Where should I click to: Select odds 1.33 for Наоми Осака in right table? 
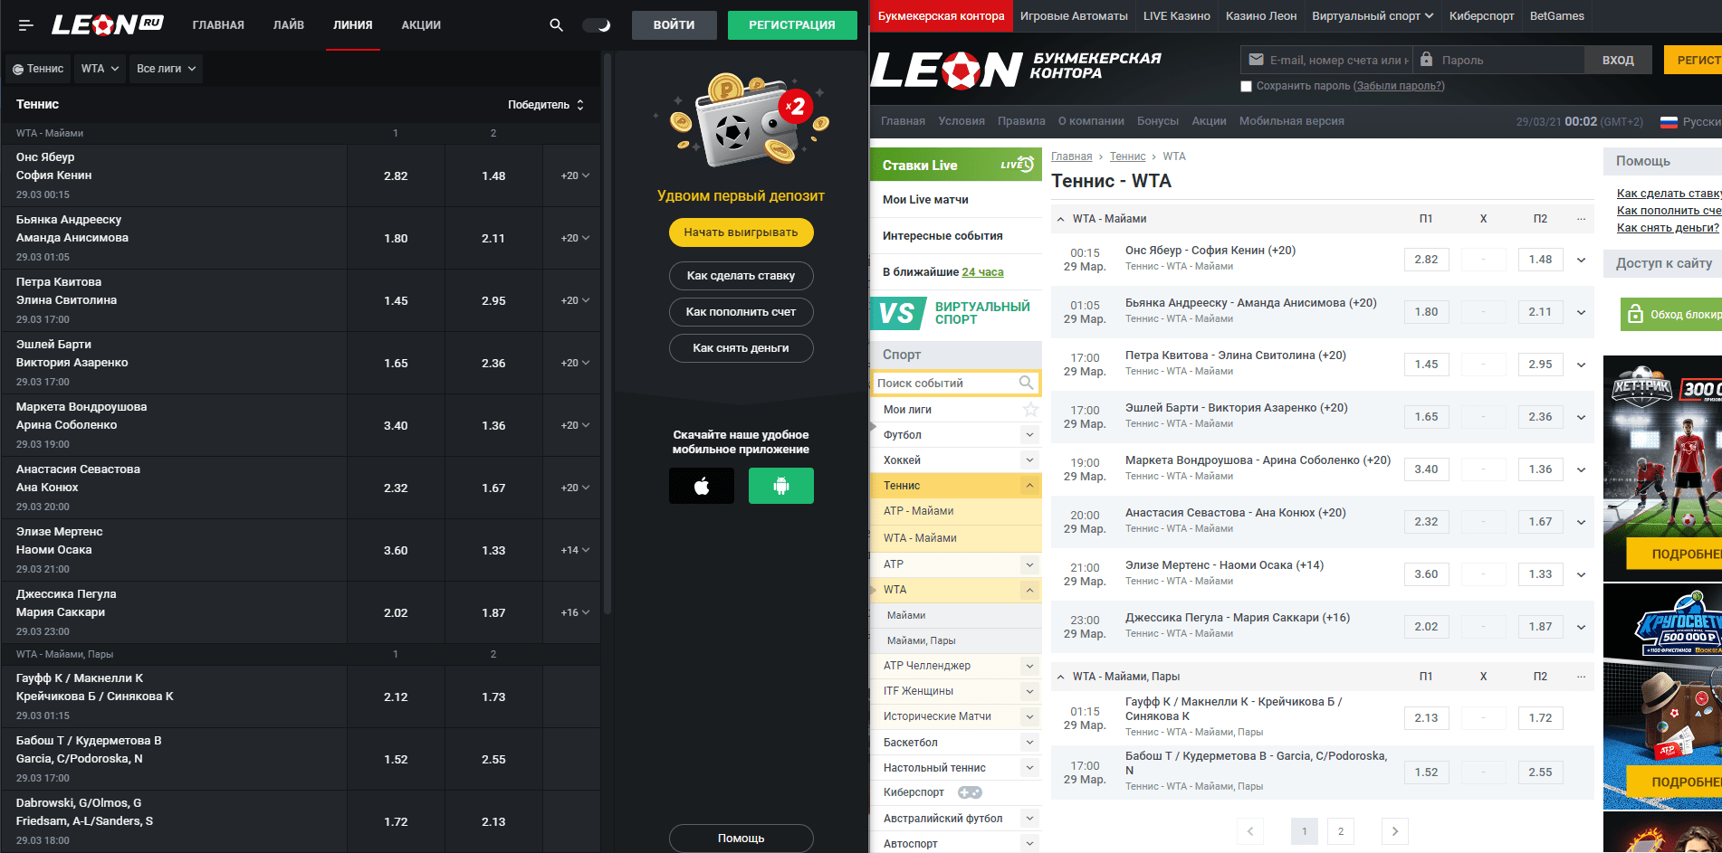pyautogui.click(x=1540, y=574)
